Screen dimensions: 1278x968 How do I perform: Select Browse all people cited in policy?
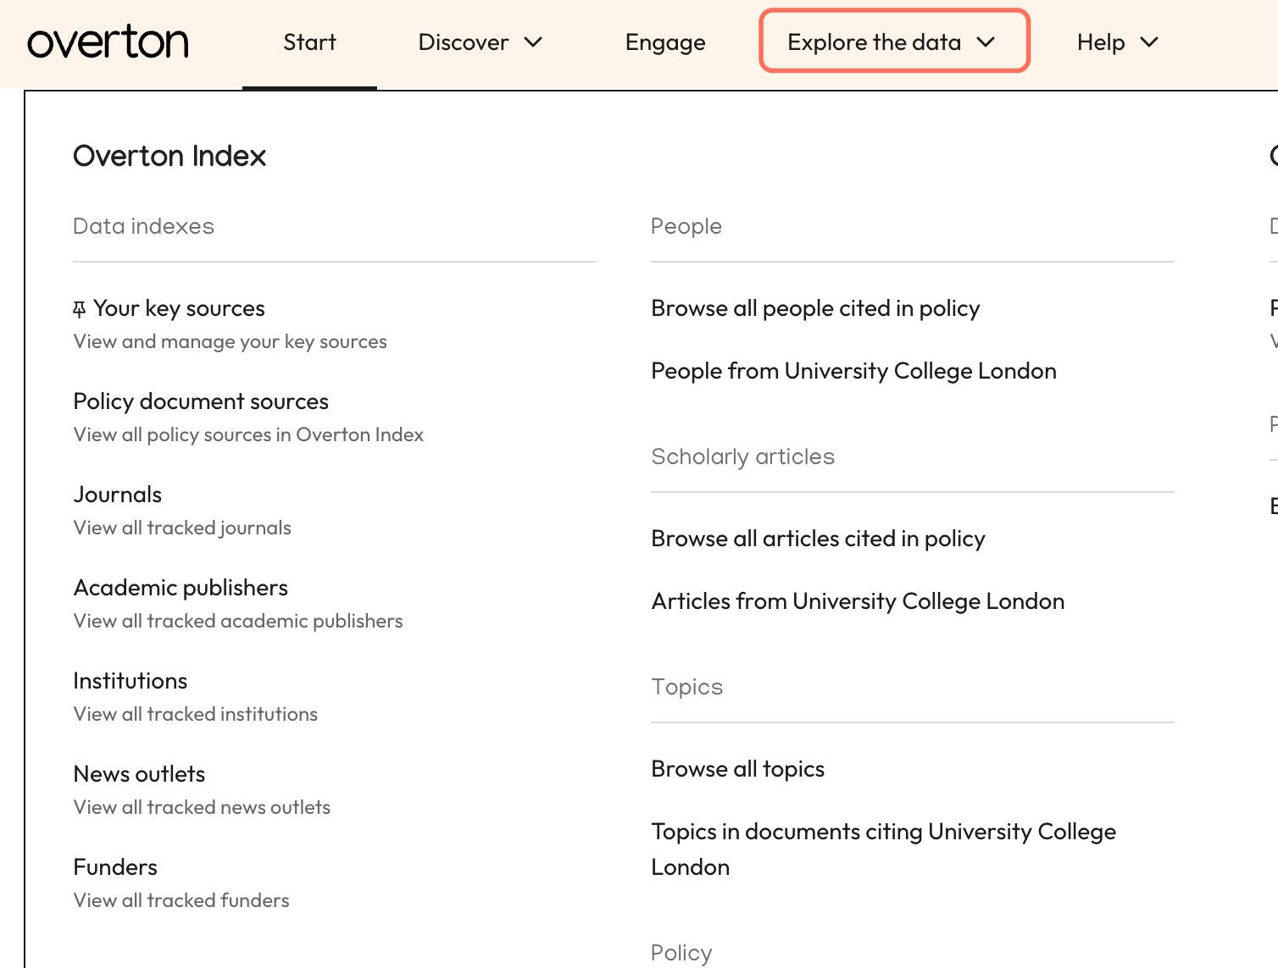815,308
